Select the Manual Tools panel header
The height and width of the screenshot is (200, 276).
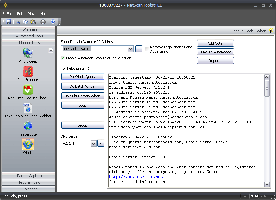(x=28, y=43)
